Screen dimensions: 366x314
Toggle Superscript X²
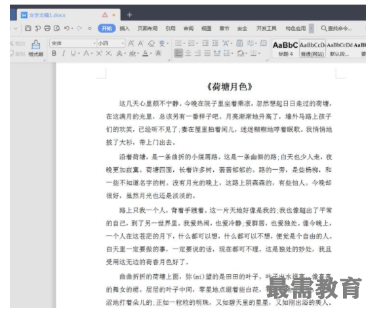coord(99,53)
